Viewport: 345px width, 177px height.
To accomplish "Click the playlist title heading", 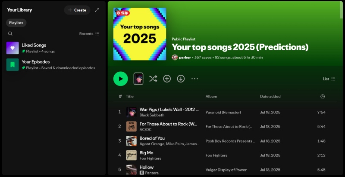I will tap(240, 47).
